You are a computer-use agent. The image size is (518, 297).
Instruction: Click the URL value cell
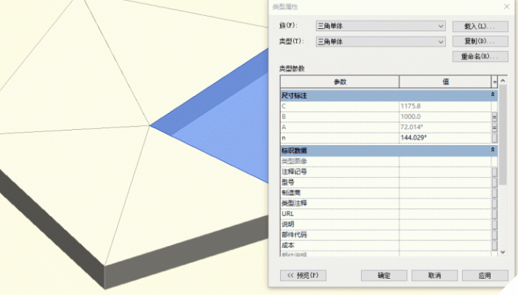(x=445, y=214)
